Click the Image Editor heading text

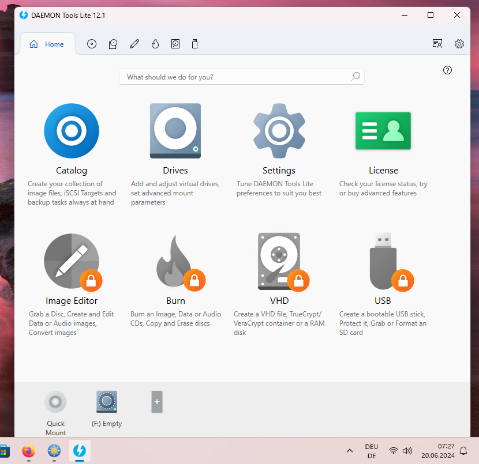coord(72,301)
